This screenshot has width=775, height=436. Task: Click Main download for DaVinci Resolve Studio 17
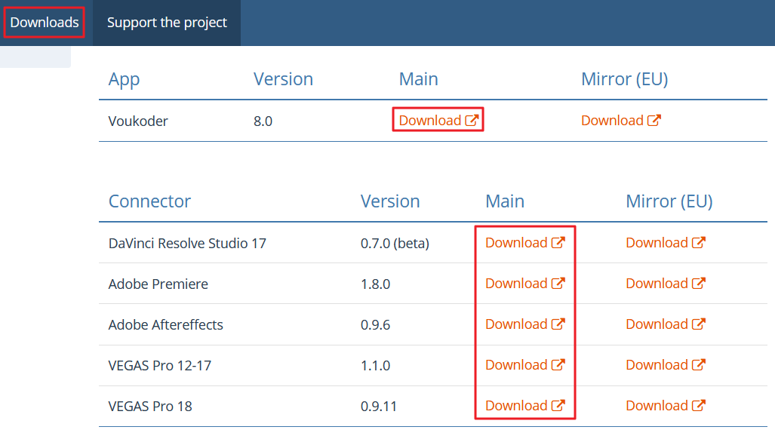point(525,243)
